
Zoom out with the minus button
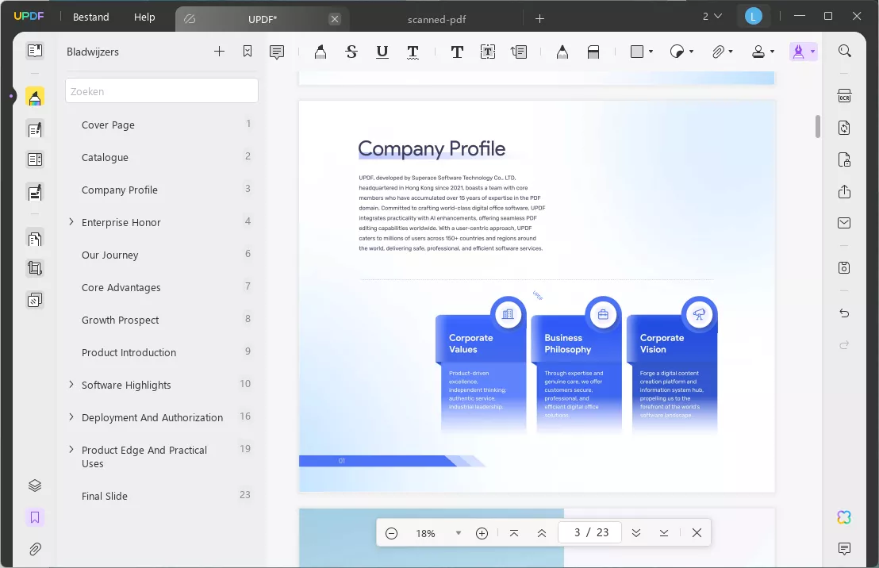pyautogui.click(x=392, y=533)
